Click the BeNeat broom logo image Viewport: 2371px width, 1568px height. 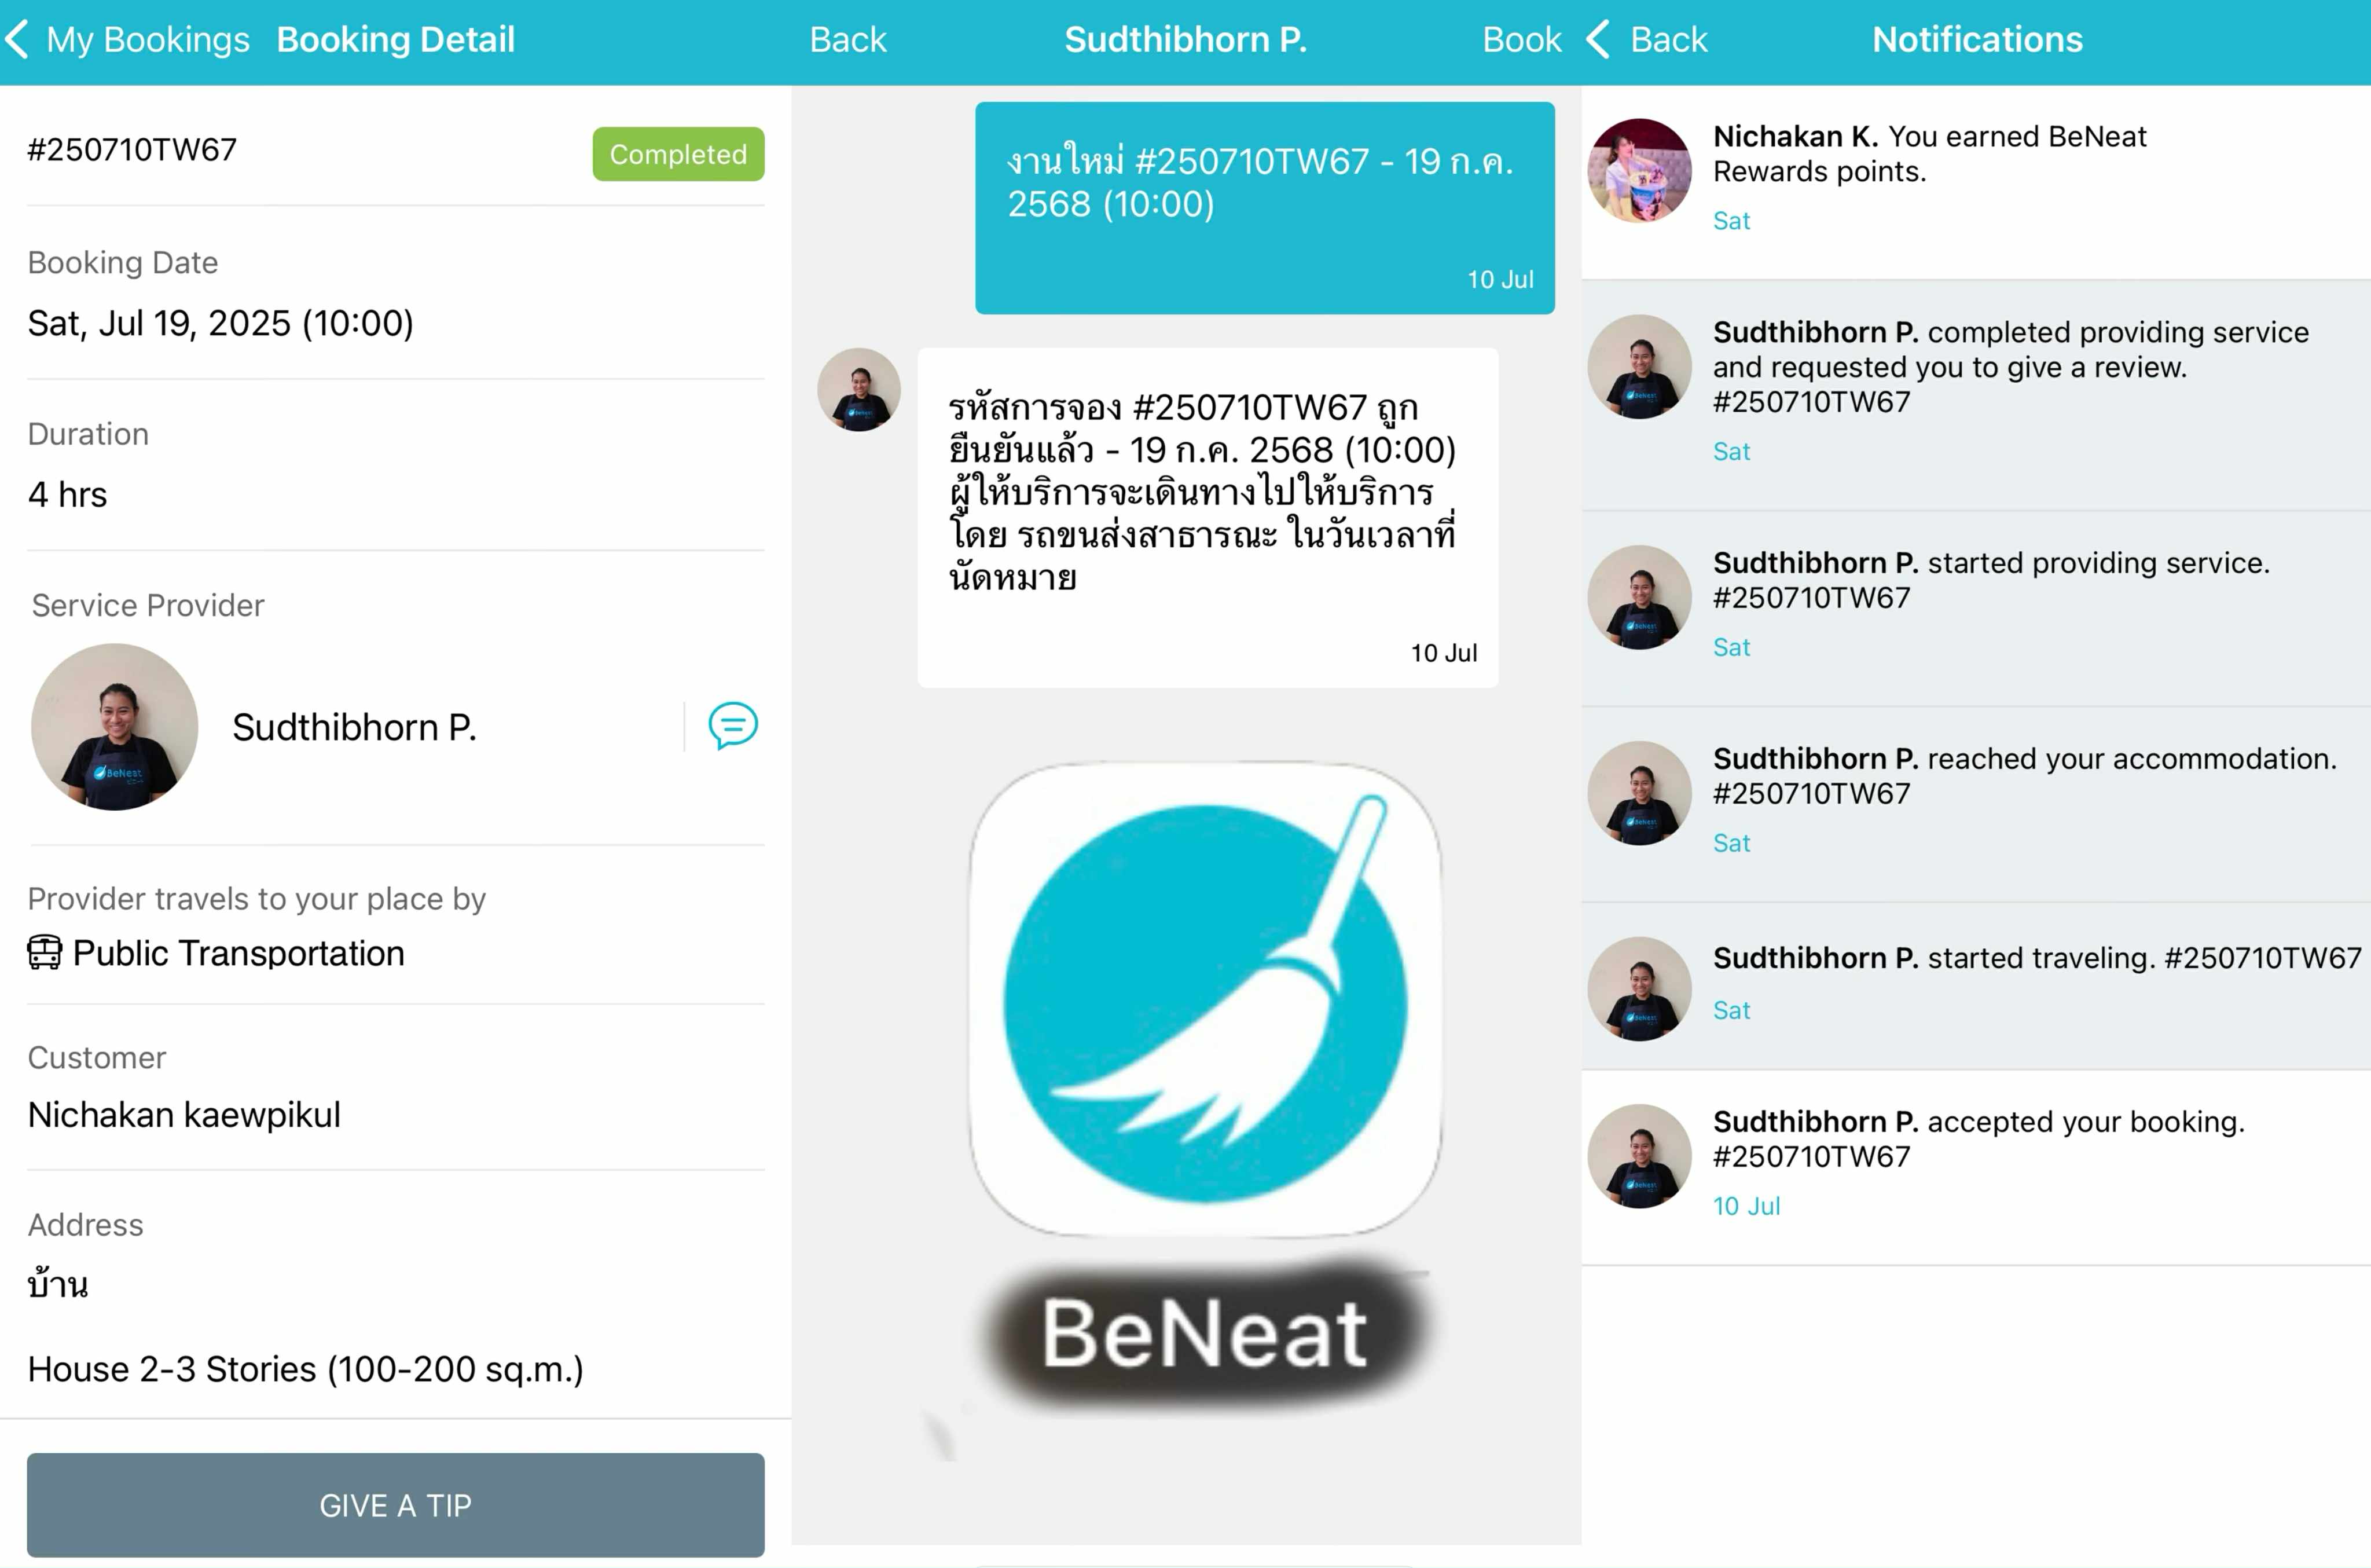coord(1206,1000)
